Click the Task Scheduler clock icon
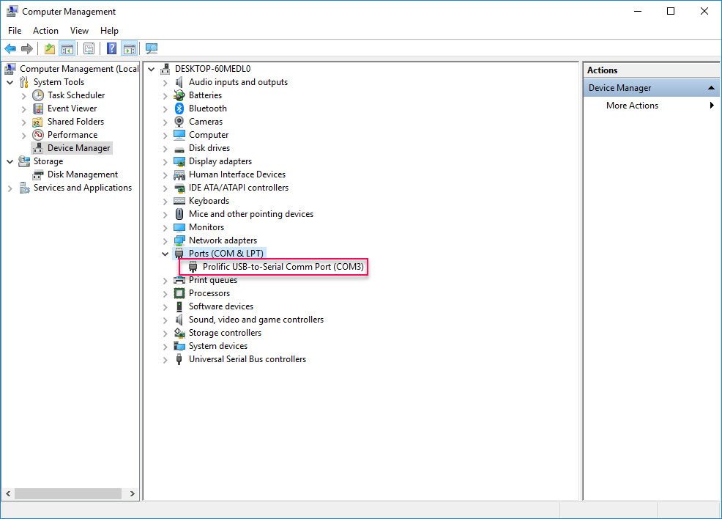The width and height of the screenshot is (722, 519). coord(38,95)
